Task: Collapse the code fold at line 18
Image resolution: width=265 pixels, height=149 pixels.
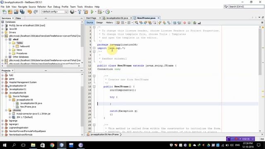Action: click(94, 87)
